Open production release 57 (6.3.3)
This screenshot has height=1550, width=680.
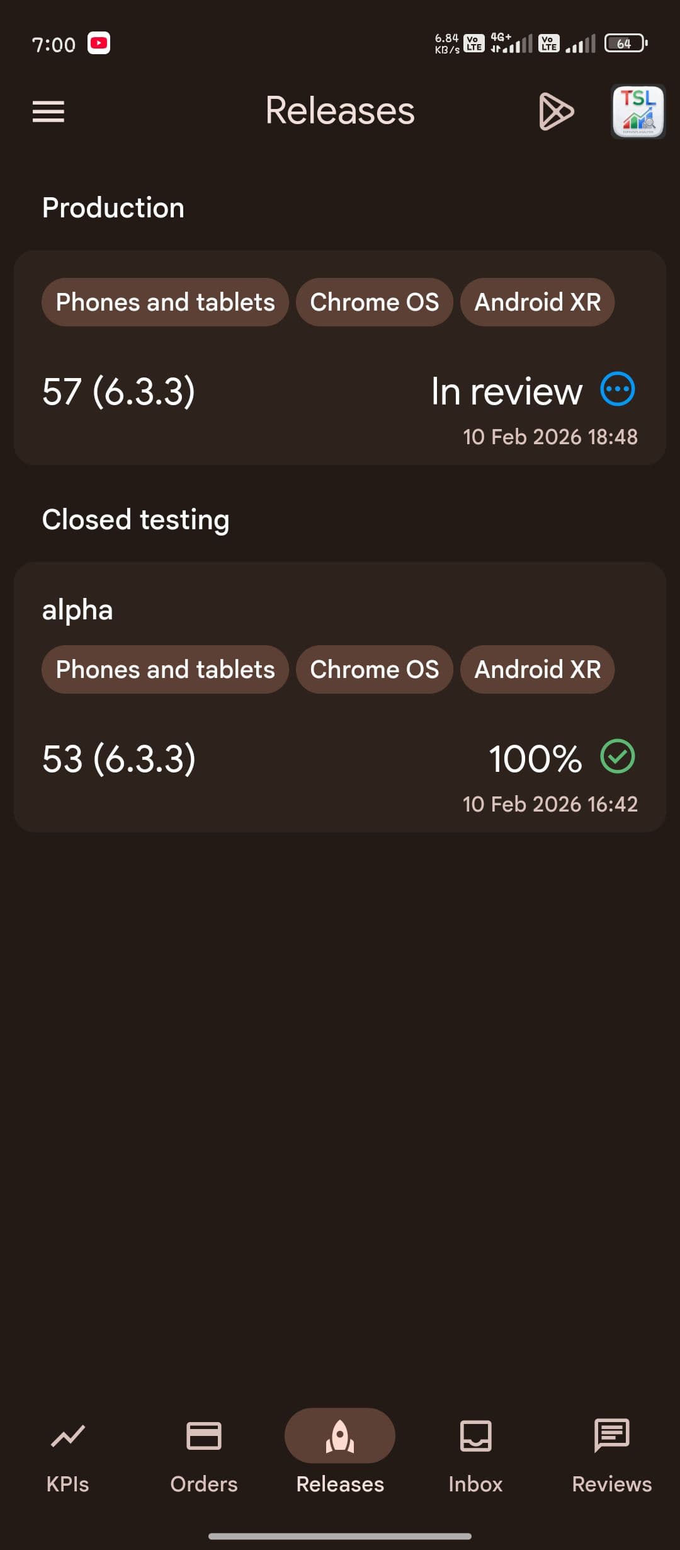tap(119, 392)
